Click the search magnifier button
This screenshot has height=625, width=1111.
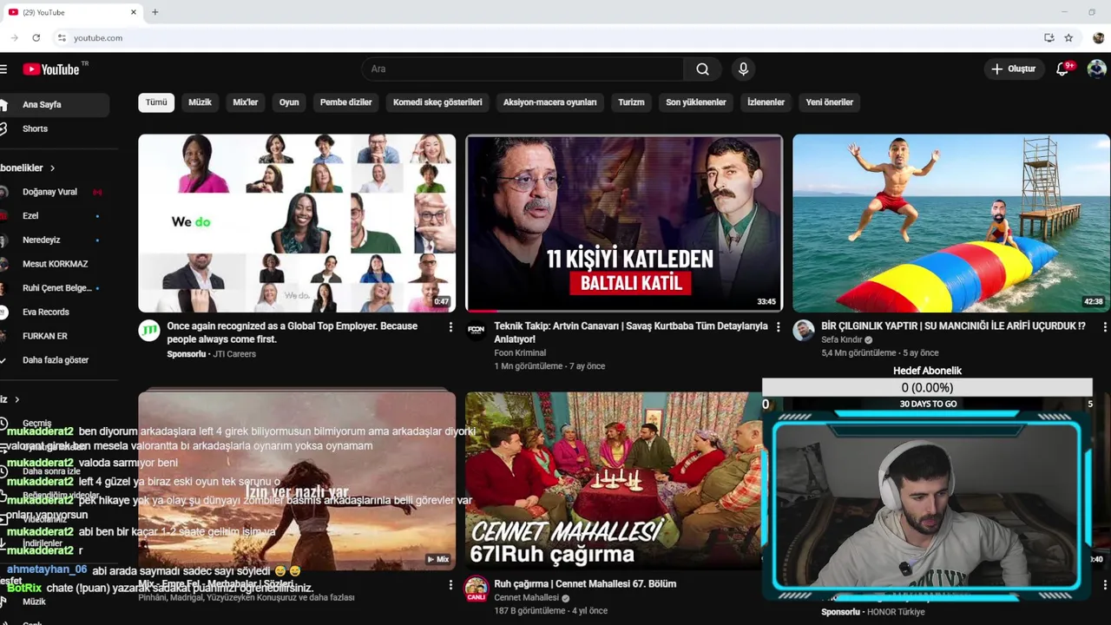point(702,69)
